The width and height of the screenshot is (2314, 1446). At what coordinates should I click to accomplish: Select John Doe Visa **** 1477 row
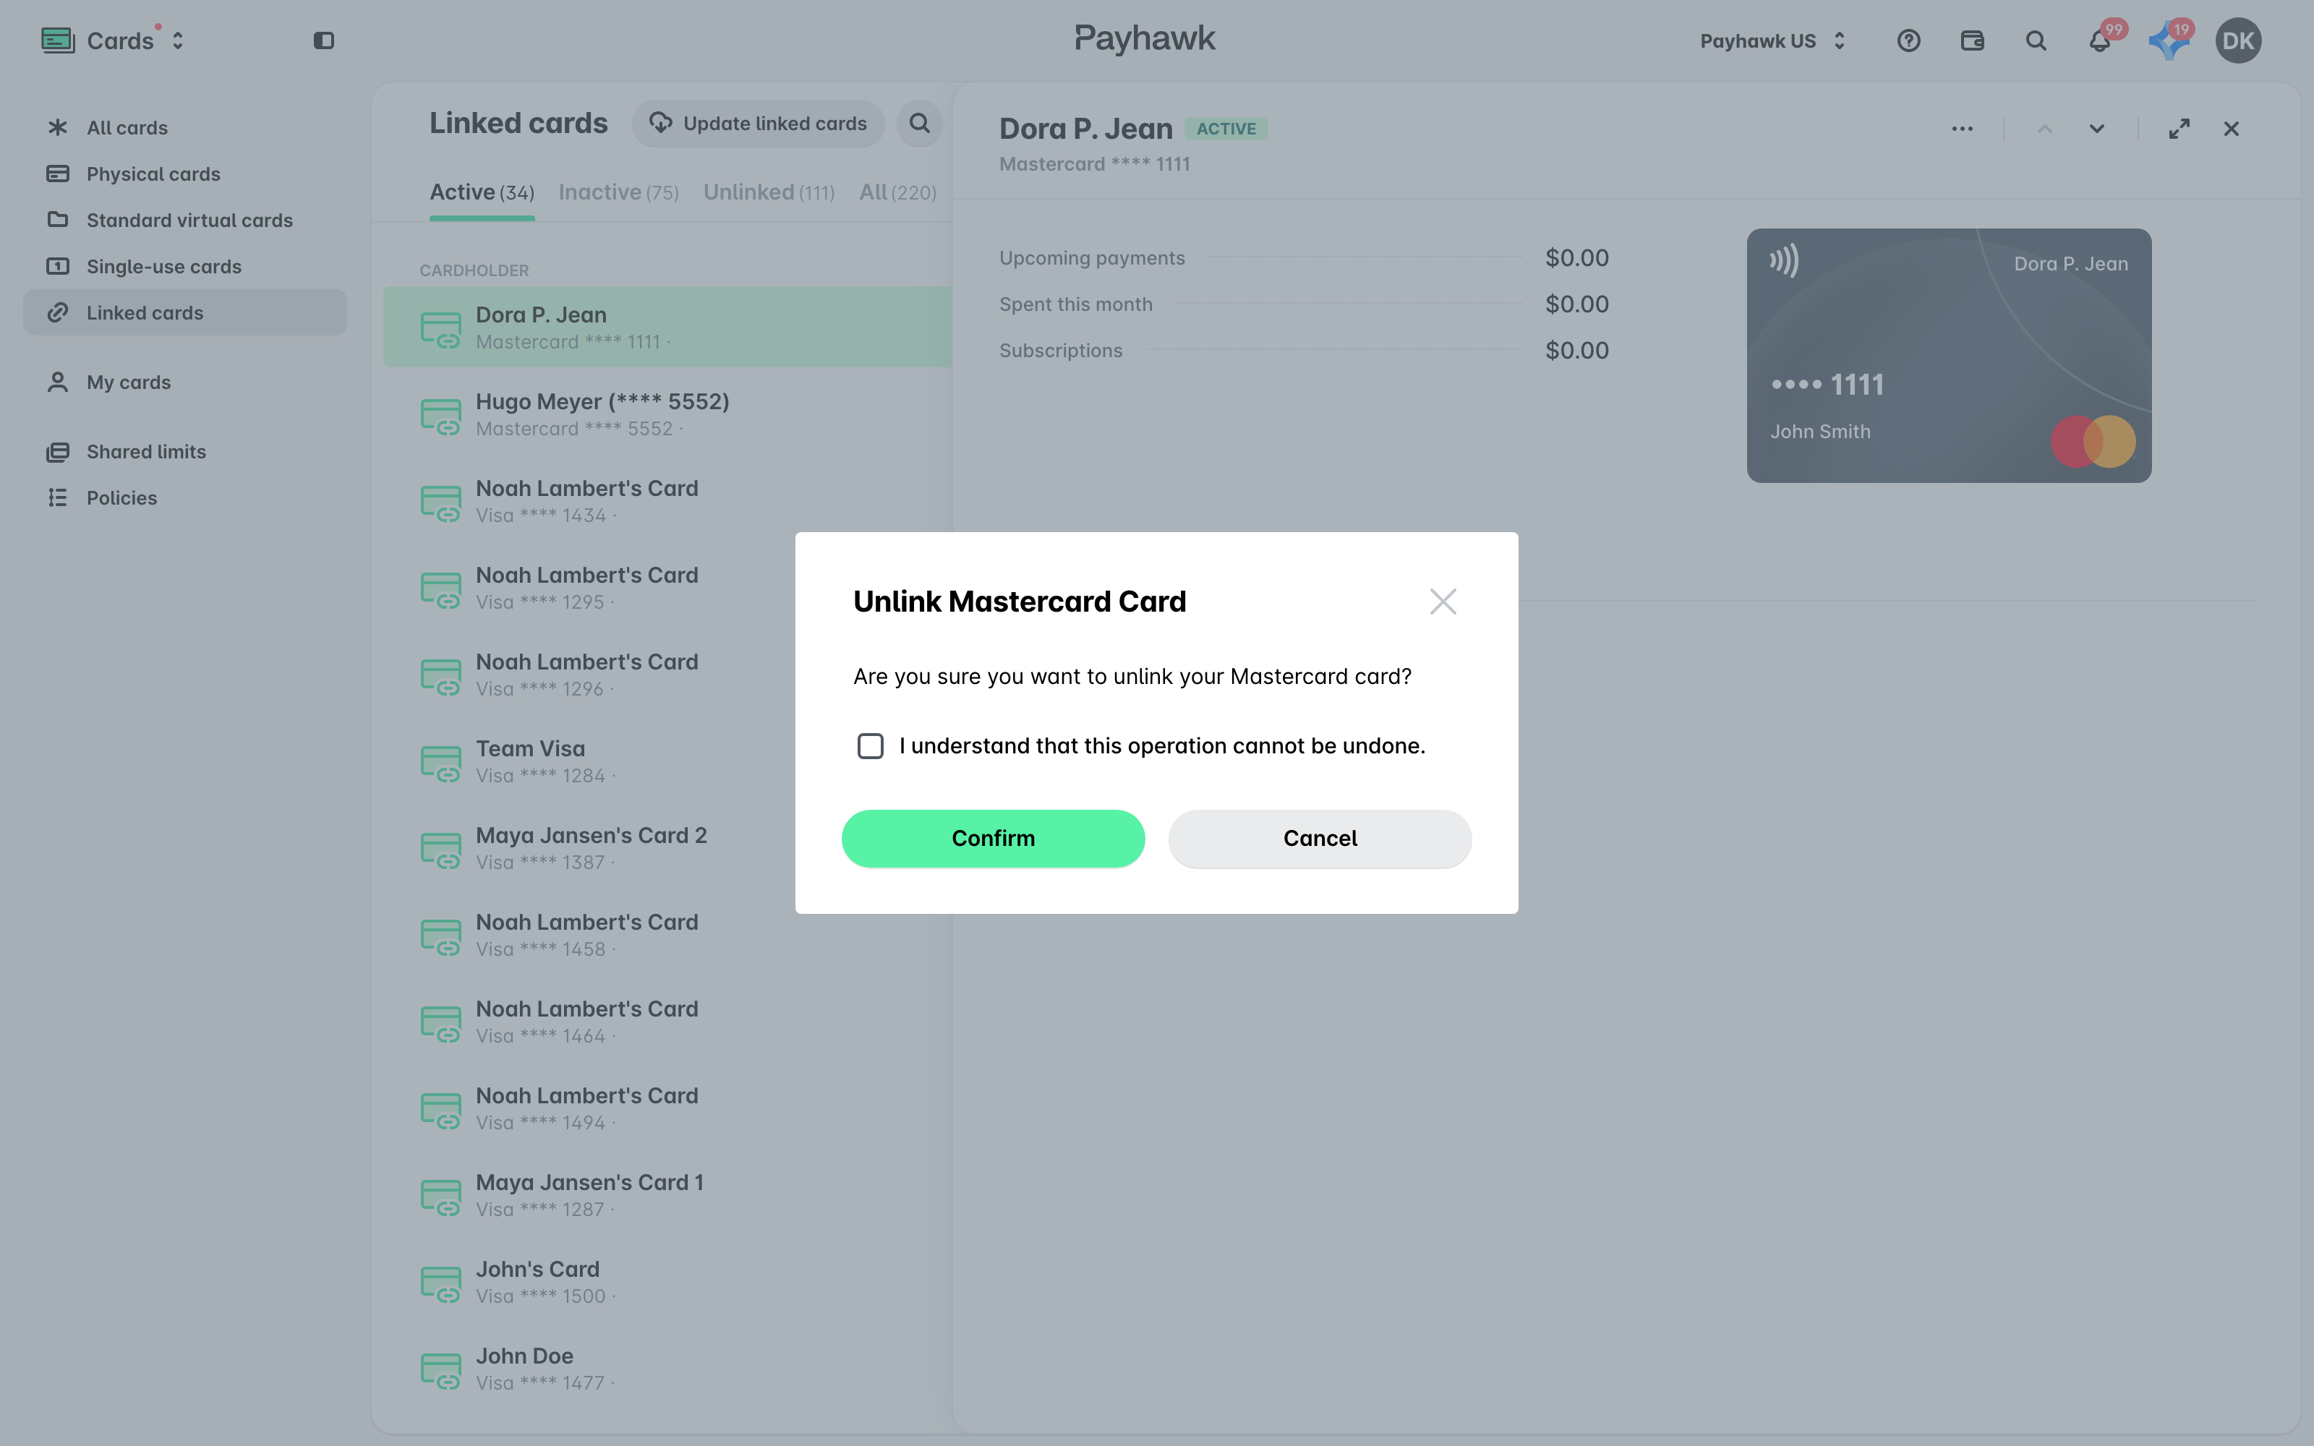[667, 1369]
